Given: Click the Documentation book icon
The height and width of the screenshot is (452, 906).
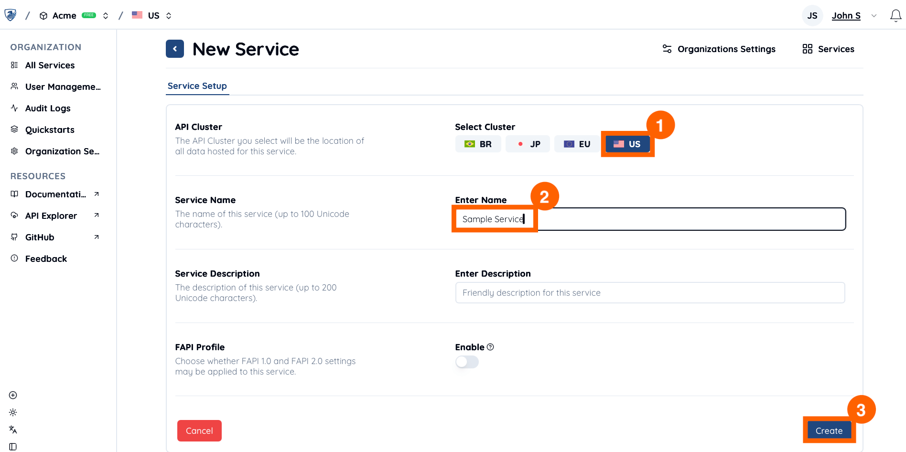Looking at the screenshot, I should (14, 194).
